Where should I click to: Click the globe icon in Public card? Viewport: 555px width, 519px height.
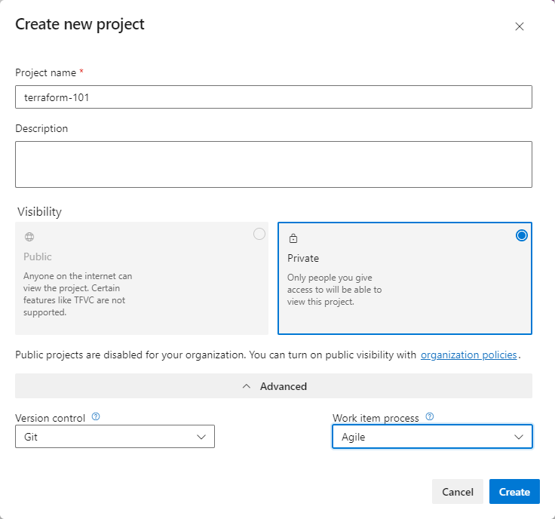29,237
